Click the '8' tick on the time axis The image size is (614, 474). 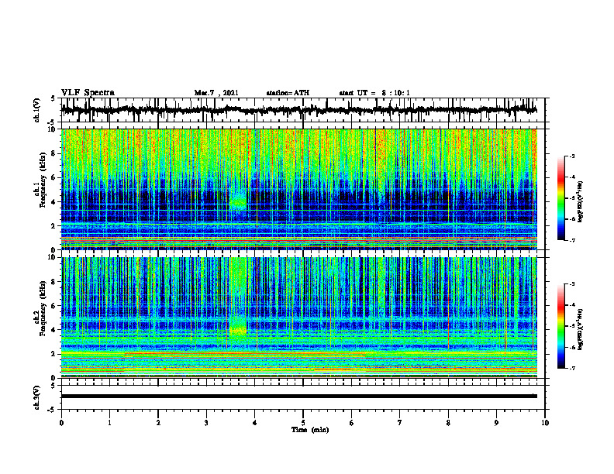[x=448, y=423]
